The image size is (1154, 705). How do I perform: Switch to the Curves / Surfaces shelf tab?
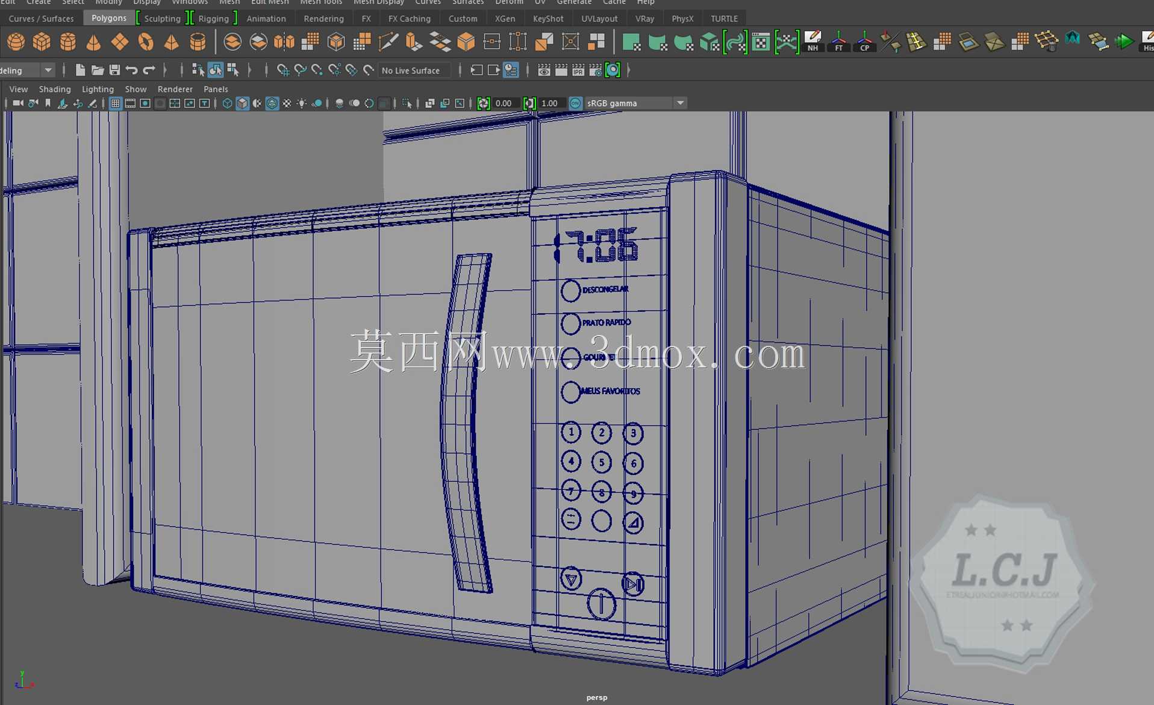coord(41,19)
